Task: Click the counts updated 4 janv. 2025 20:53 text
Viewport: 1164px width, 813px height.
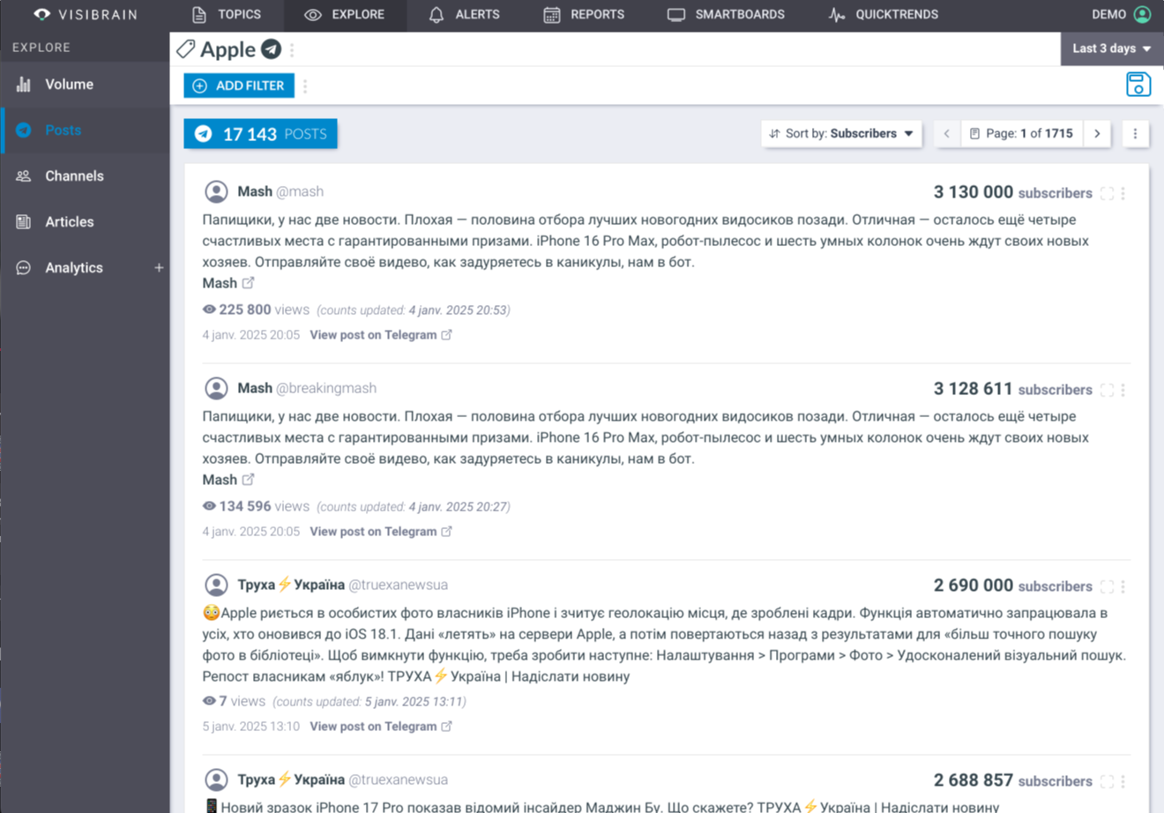Action: pyautogui.click(x=413, y=310)
